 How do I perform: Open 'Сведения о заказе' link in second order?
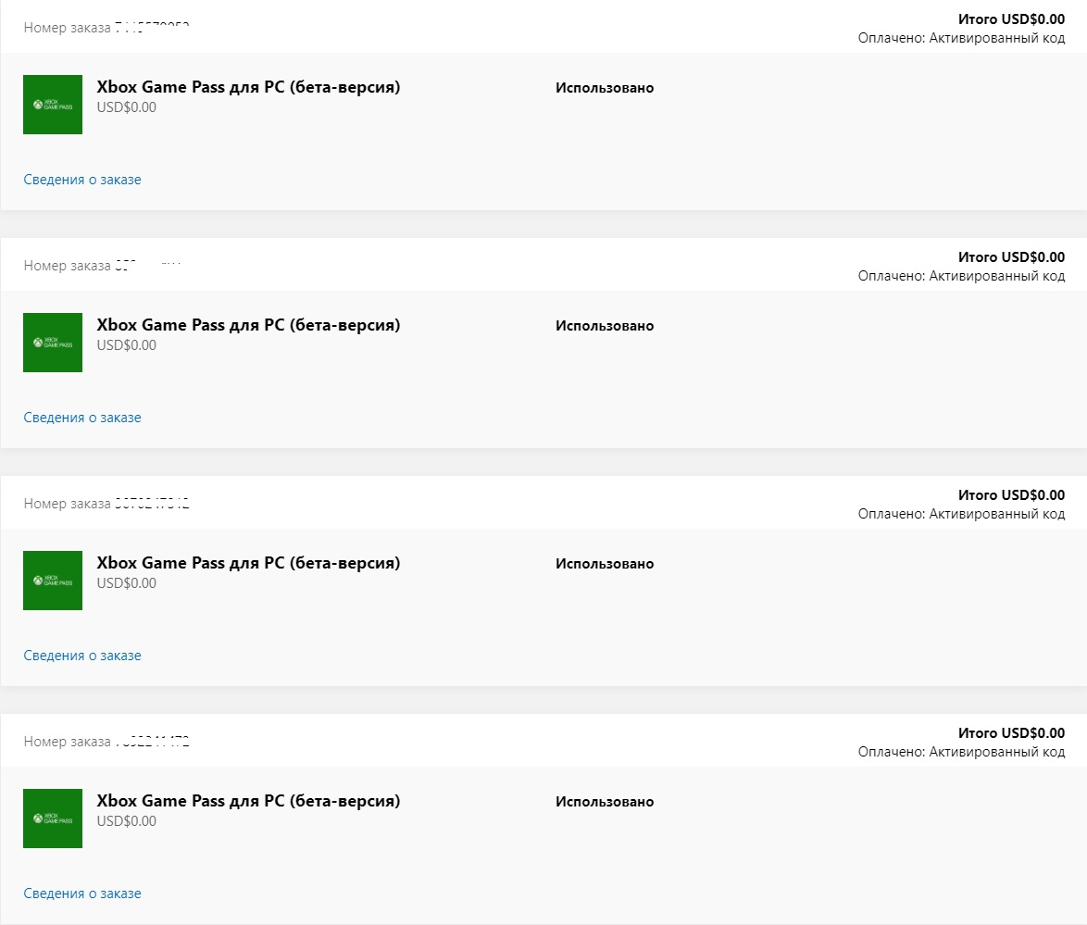82,418
